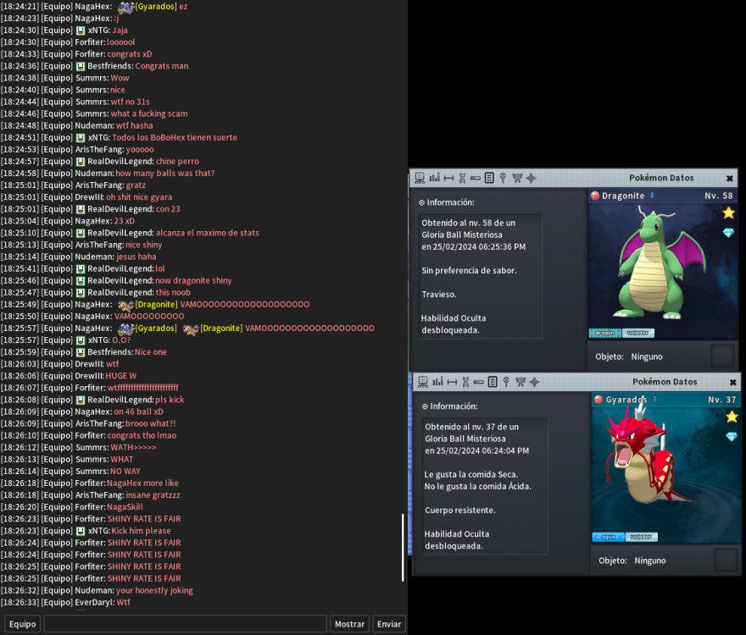
Task: Click Dragonite's empty held-item slot
Action: tap(723, 356)
